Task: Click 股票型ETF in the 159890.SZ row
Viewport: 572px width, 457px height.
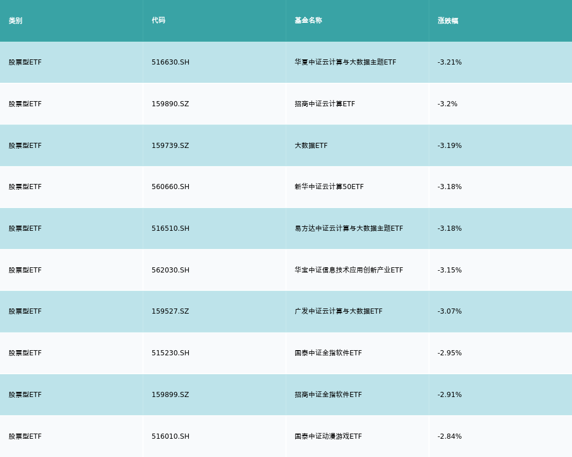Action: point(25,104)
